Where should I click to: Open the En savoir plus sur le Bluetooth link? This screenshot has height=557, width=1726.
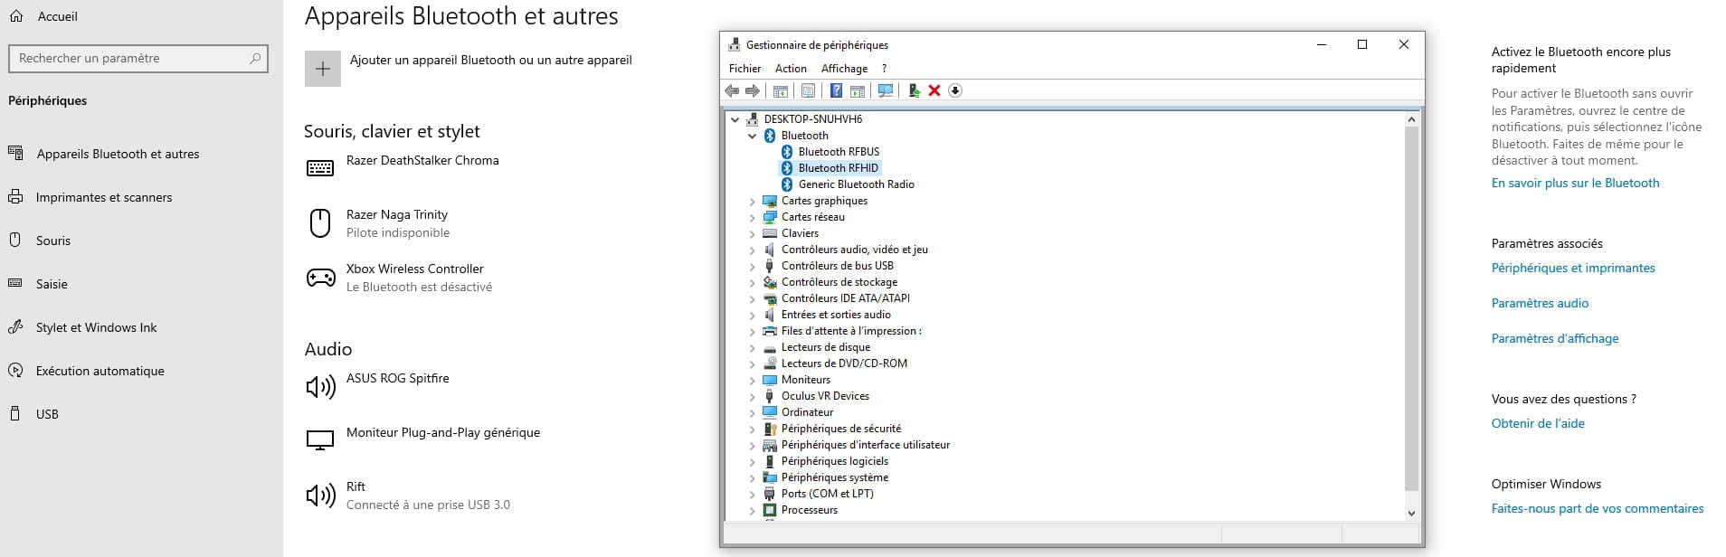[1575, 183]
